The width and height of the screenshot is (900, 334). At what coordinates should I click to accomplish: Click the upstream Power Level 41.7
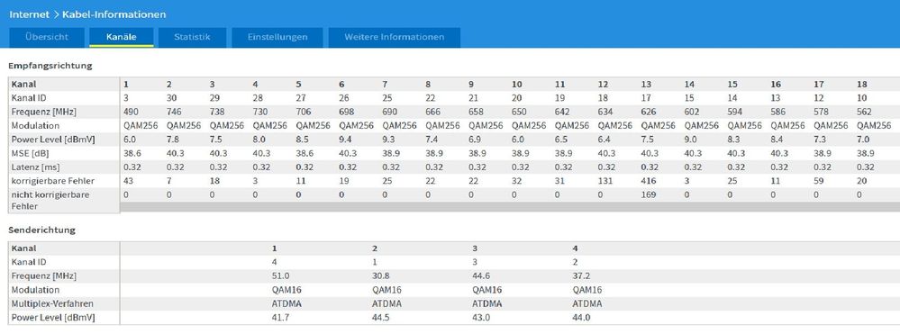pyautogui.click(x=281, y=318)
